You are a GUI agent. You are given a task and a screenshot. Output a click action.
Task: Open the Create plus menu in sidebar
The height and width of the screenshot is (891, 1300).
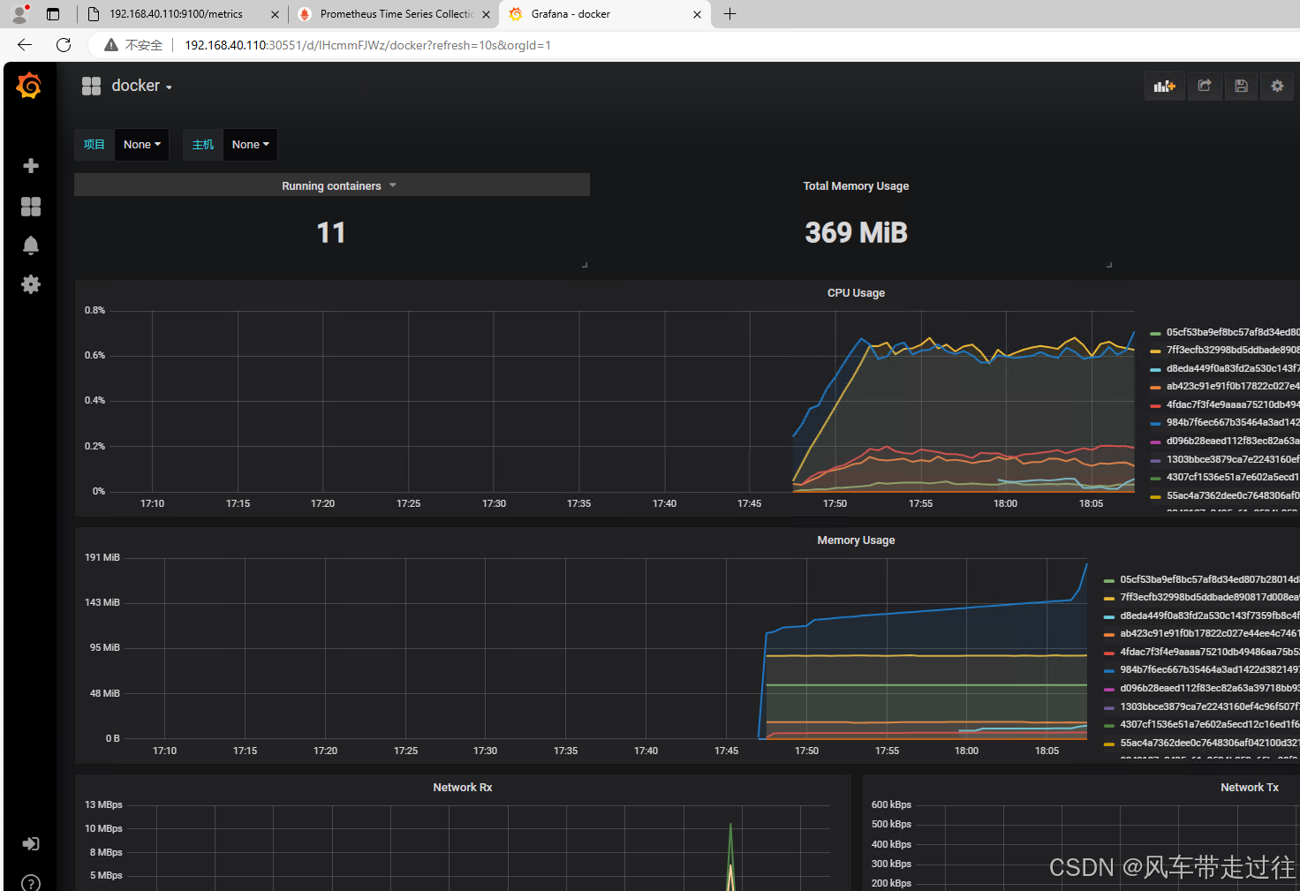(31, 166)
